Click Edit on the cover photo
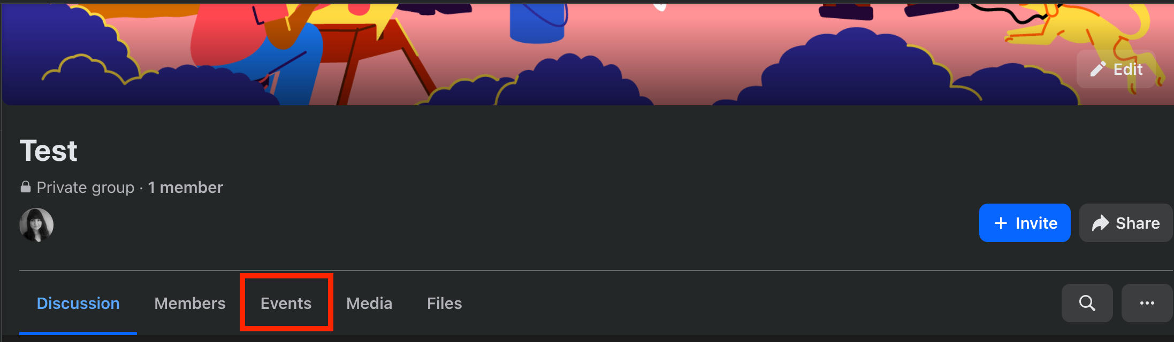This screenshot has width=1174, height=342. click(x=1117, y=69)
